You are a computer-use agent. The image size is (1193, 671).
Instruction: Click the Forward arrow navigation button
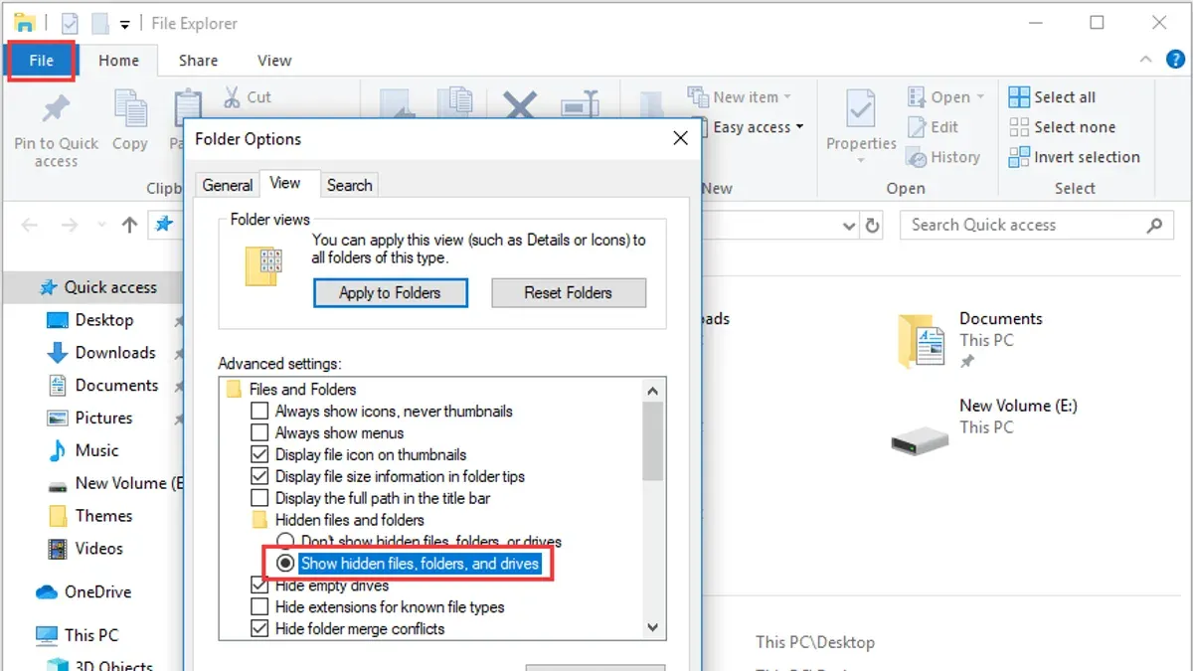point(70,226)
